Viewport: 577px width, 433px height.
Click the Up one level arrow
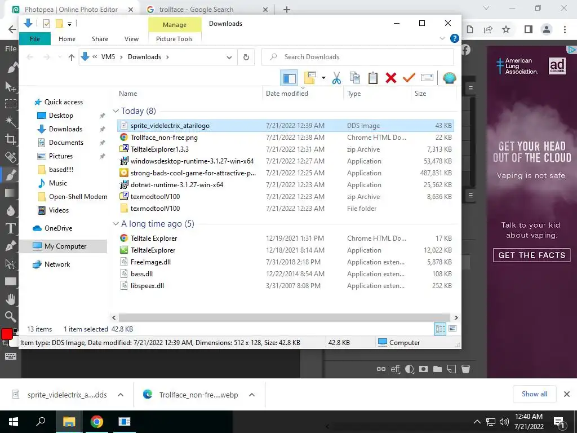click(x=72, y=57)
